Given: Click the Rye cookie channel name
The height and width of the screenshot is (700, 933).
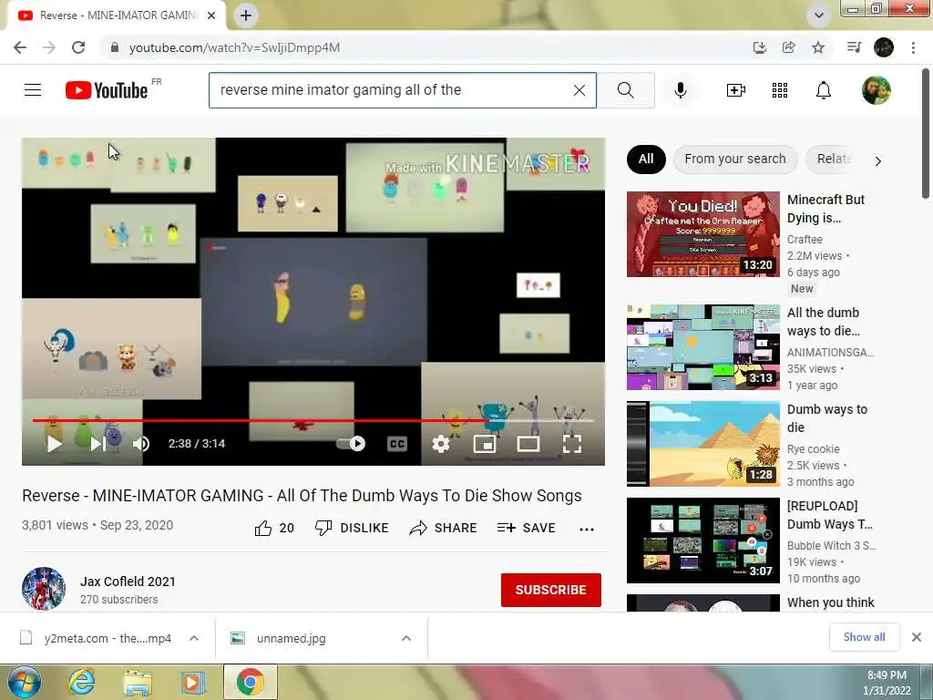Looking at the screenshot, I should [x=813, y=448].
